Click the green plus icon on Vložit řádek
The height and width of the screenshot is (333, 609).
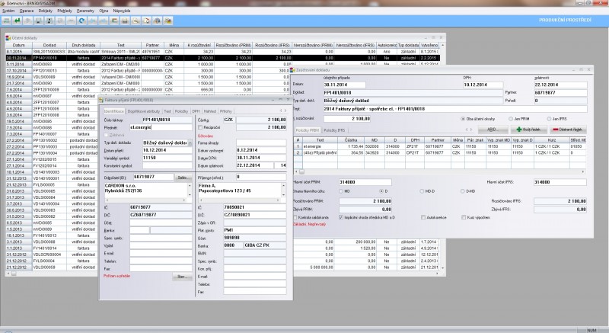[x=521, y=130]
